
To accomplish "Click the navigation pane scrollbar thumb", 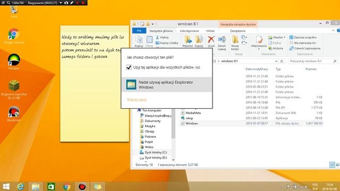I will pos(173,124).
